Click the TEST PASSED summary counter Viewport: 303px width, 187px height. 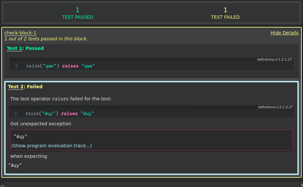77,13
